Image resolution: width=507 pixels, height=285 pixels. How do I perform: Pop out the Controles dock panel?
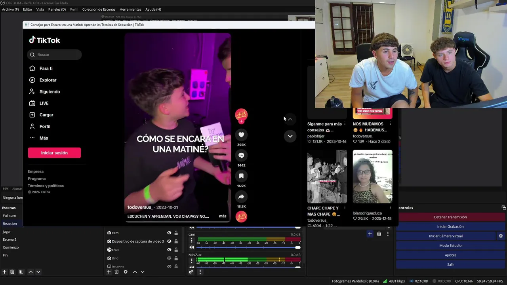point(503,207)
